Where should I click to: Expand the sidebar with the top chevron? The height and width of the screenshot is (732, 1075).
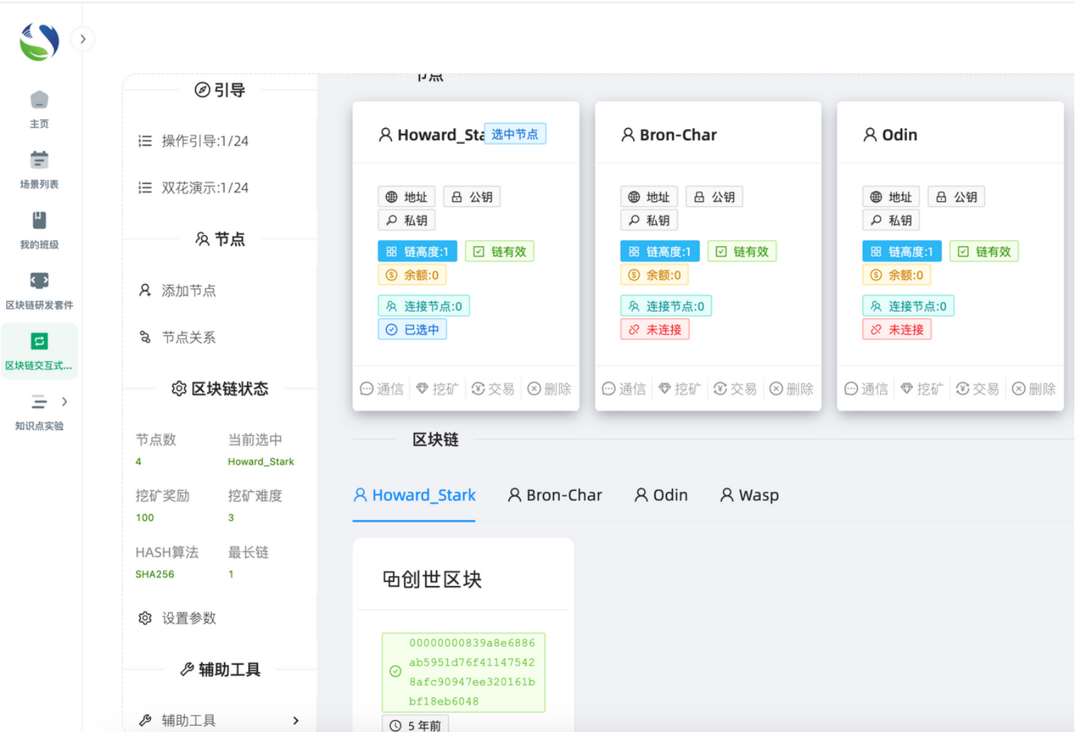point(83,39)
